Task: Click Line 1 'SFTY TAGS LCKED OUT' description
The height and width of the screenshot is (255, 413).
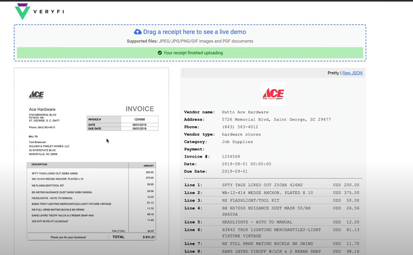Action: tap(262, 185)
